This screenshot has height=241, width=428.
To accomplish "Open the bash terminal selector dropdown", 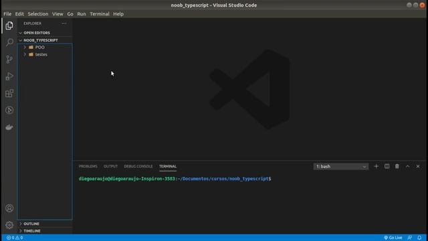I will click(x=341, y=167).
